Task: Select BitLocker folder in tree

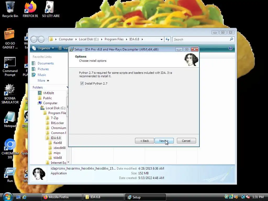Action: (57, 123)
